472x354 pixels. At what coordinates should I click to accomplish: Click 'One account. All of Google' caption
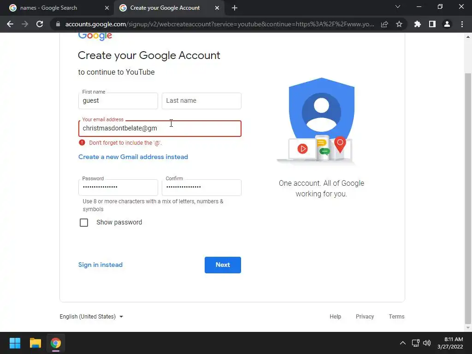321,189
